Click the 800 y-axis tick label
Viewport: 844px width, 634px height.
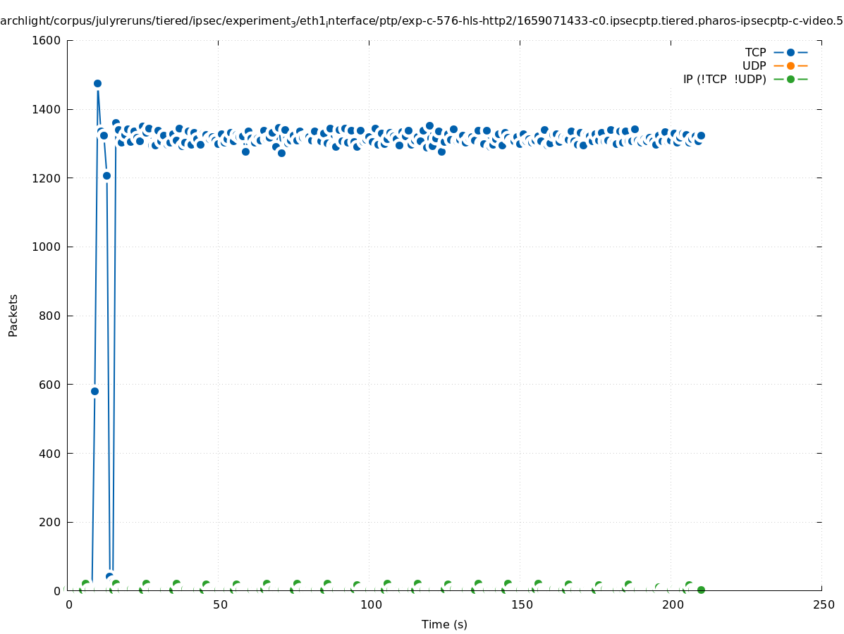click(49, 316)
